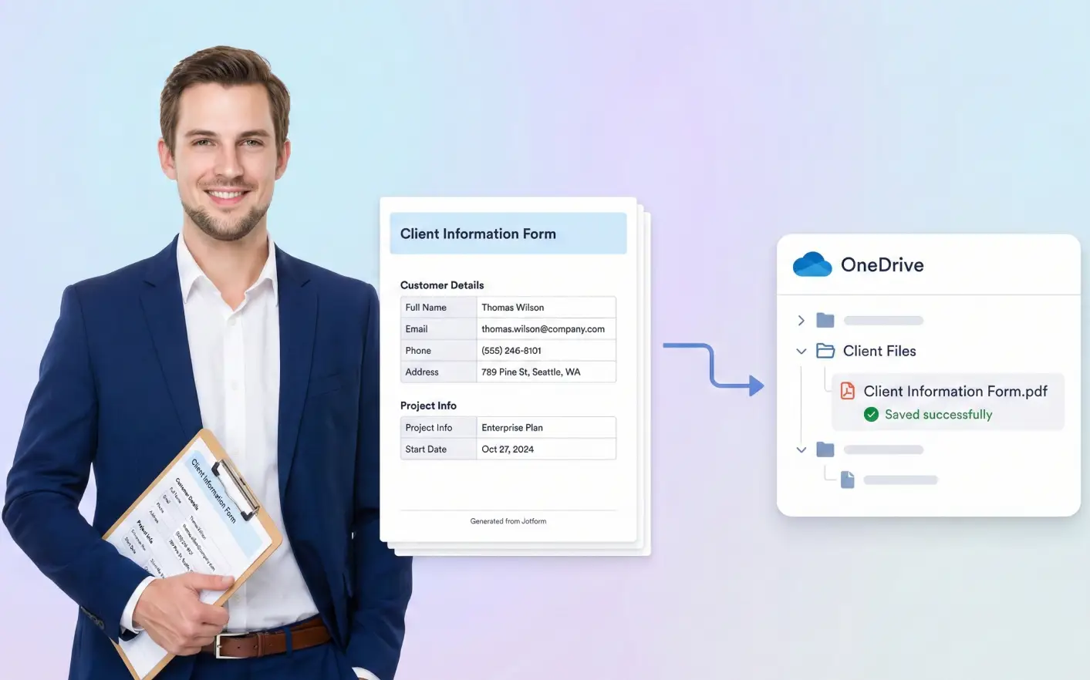Click the blue folder icon above Client Files
The width and height of the screenshot is (1090, 680).
click(825, 320)
